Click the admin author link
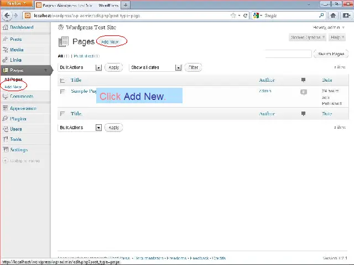 (265, 91)
